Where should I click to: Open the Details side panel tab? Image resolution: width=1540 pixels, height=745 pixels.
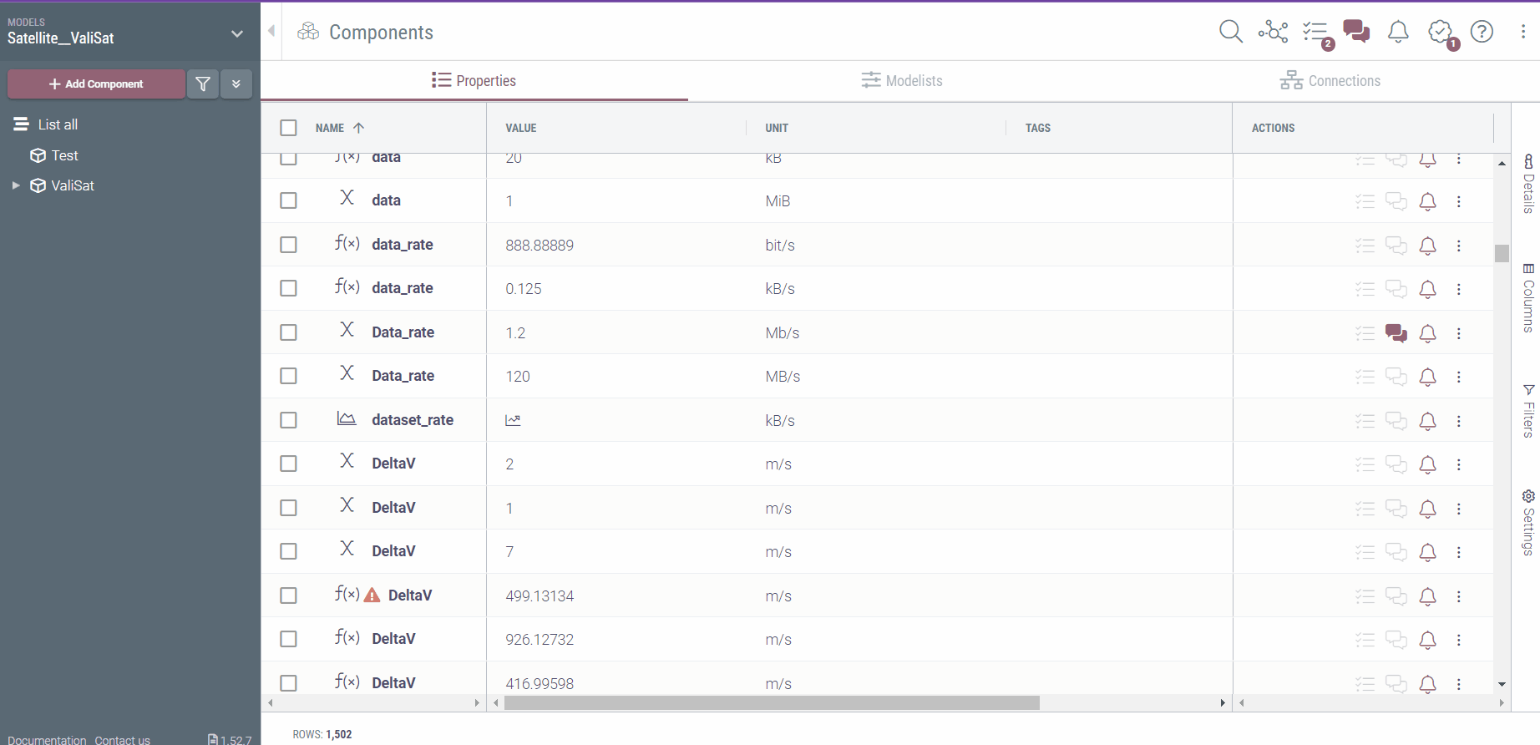pyautogui.click(x=1528, y=184)
